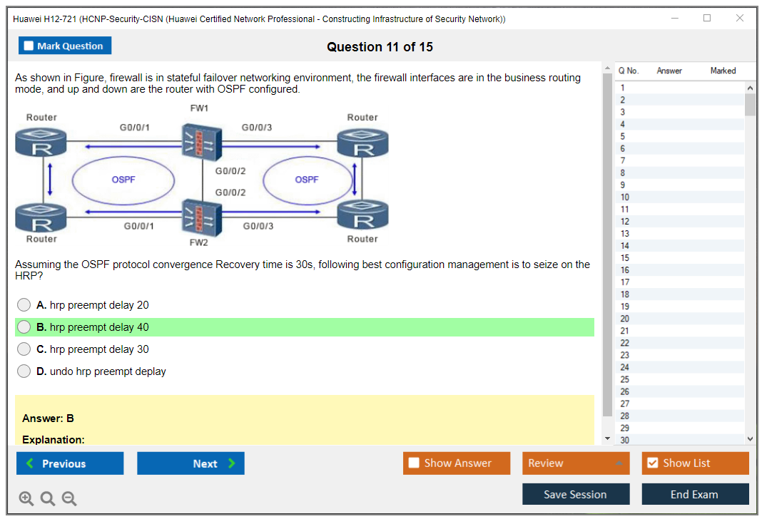
Task: Uncheck the Show List checkbox
Action: [652, 463]
